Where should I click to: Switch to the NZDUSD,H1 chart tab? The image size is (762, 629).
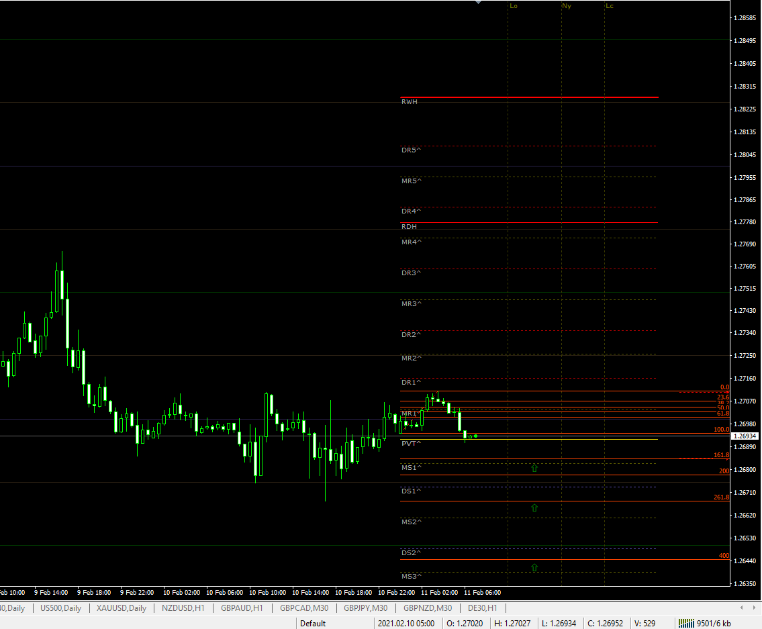[183, 608]
